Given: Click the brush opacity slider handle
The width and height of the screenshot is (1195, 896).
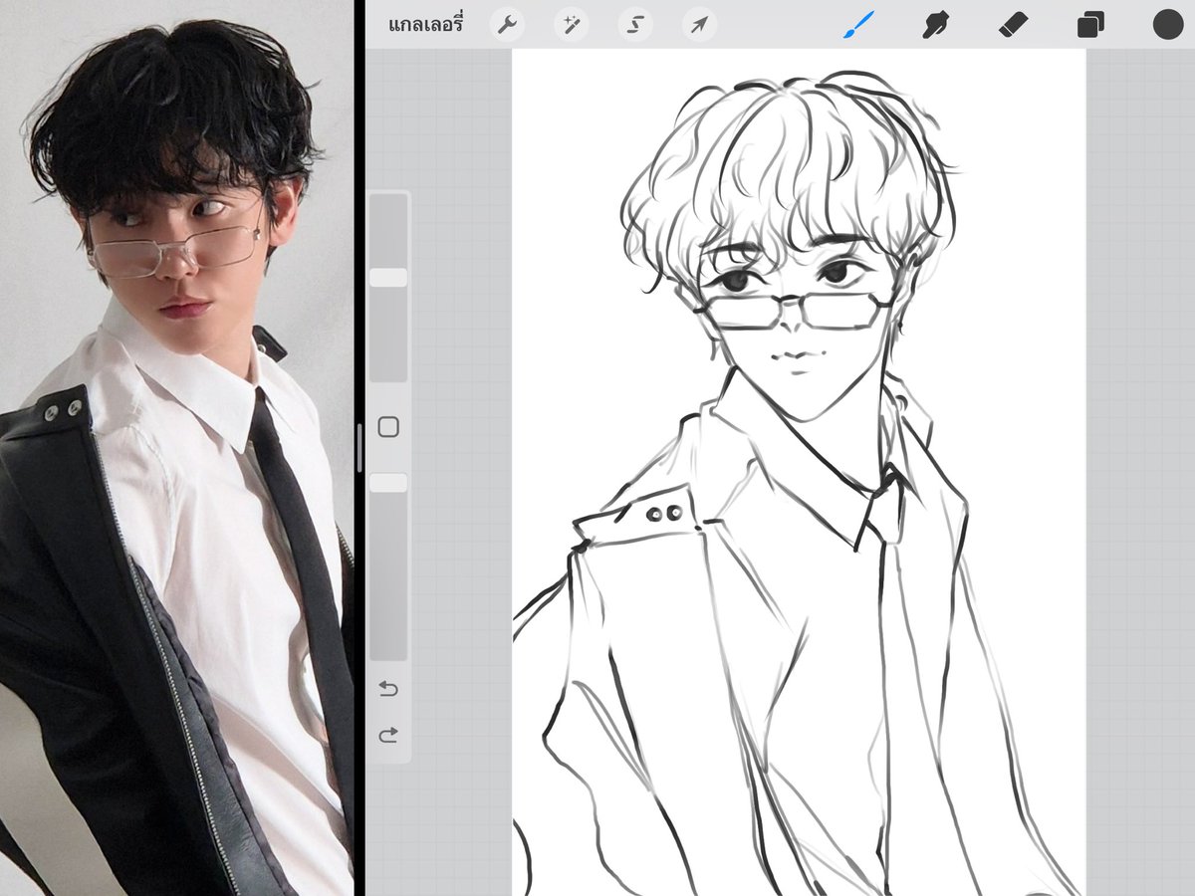Looking at the screenshot, I should pos(388,483).
